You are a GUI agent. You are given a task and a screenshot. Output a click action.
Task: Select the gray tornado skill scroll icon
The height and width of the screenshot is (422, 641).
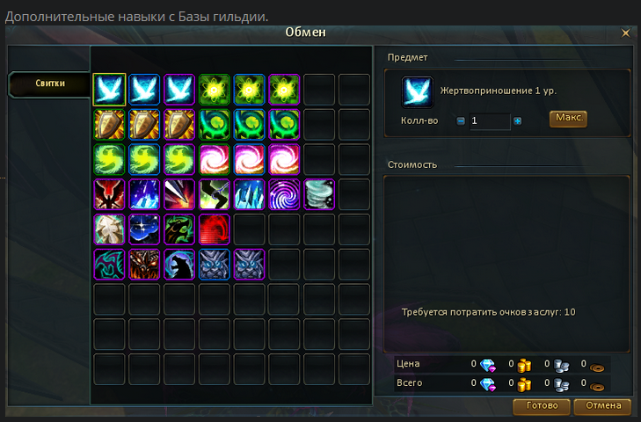319,194
